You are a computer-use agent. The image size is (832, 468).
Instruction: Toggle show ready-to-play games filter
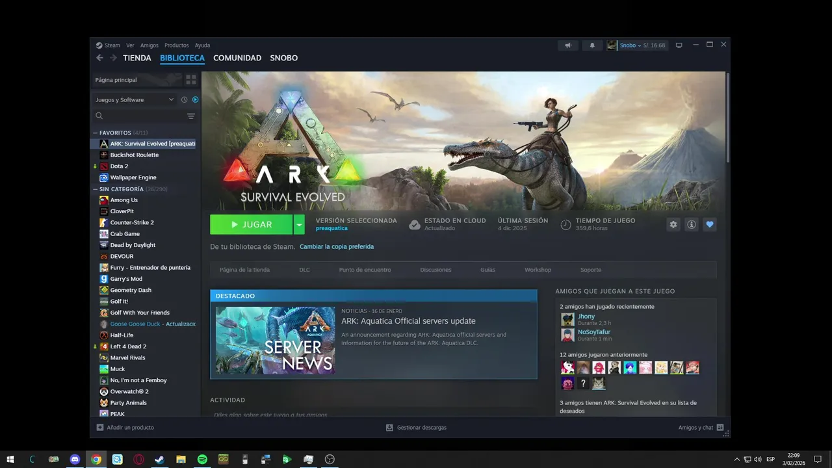[195, 99]
